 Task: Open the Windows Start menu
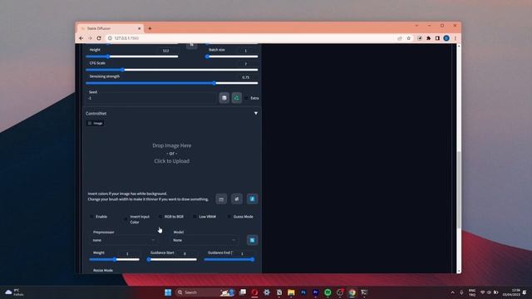coord(168,292)
